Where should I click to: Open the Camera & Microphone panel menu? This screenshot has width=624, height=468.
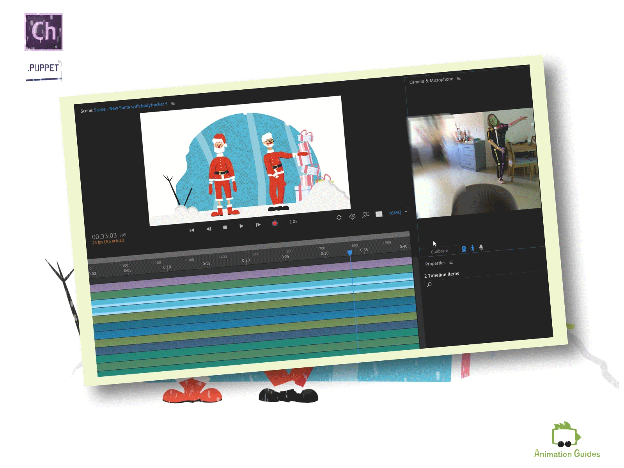click(459, 78)
